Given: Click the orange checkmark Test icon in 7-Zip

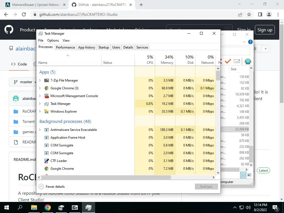Looking at the screenshot, I should point(228,61).
